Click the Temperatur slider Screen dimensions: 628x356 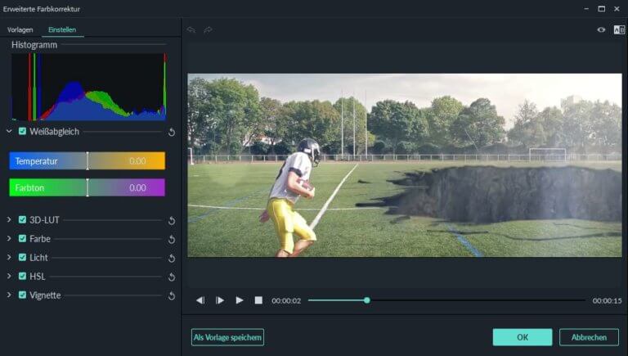(87, 161)
